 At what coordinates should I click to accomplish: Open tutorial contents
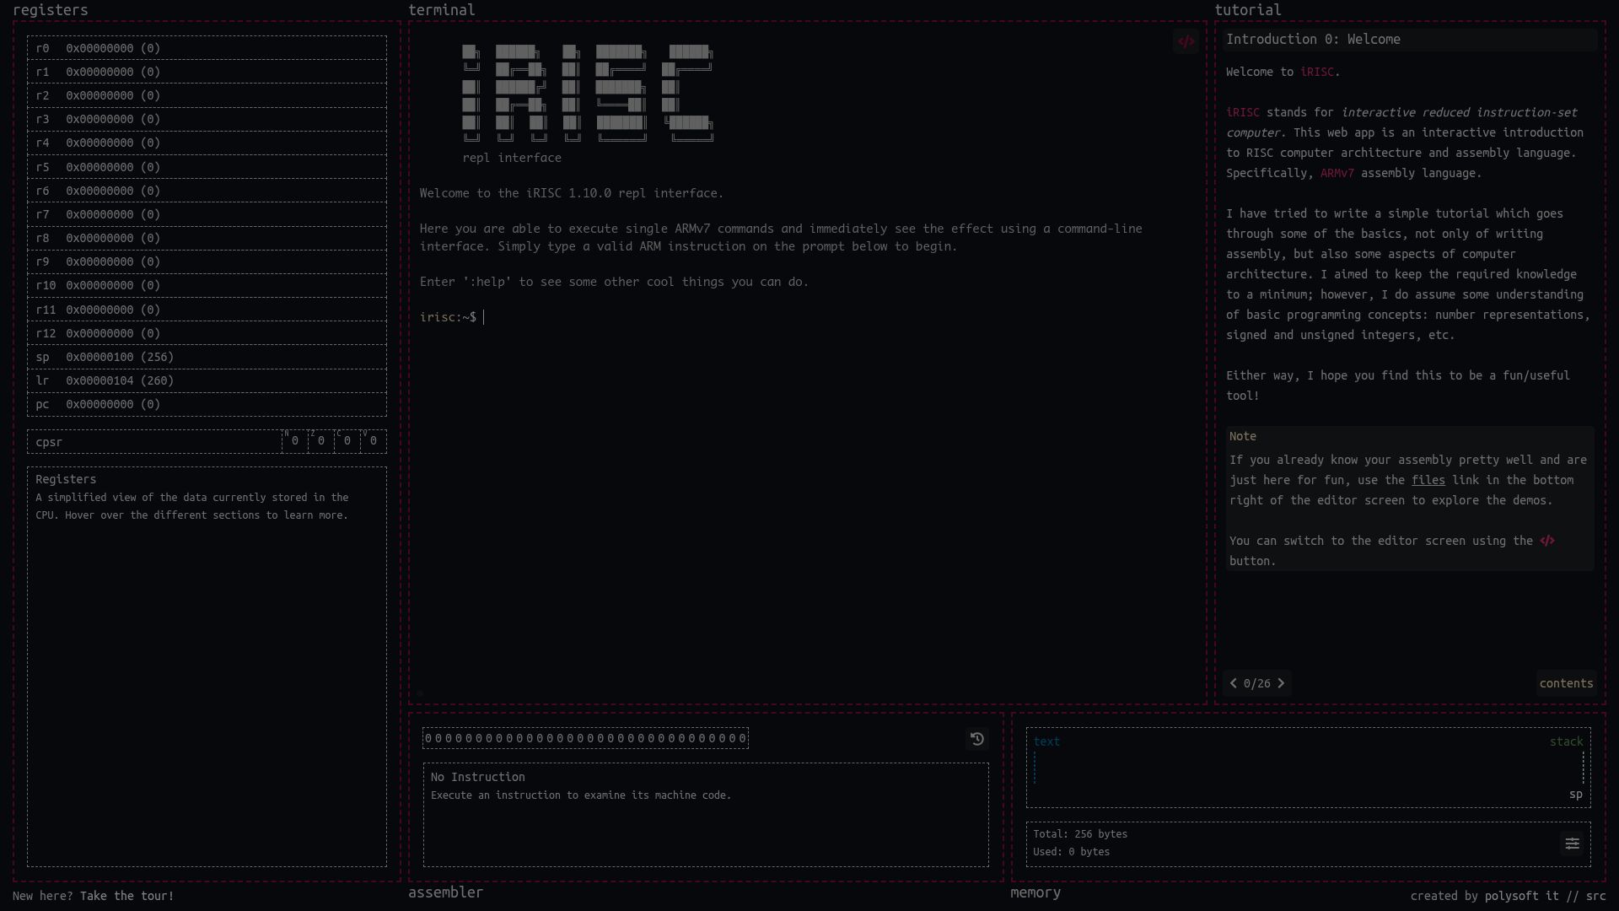[x=1566, y=683]
